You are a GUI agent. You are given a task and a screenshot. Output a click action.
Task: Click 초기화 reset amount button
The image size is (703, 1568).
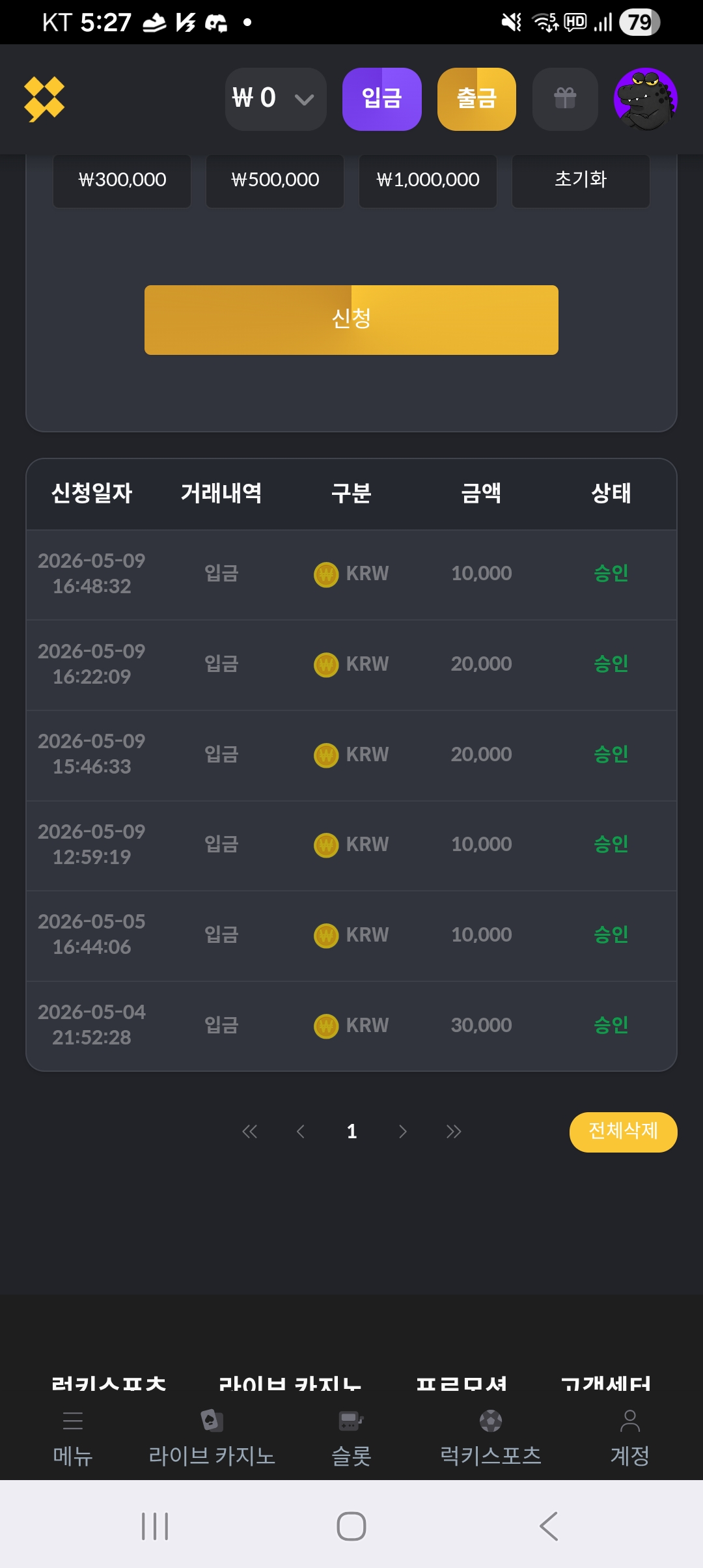point(581,180)
